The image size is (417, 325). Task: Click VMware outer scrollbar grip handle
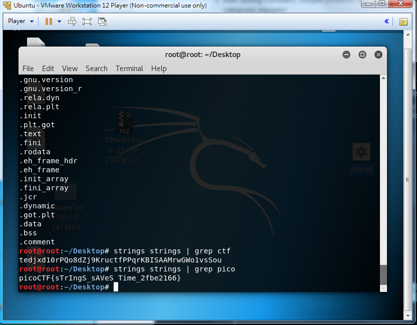click(x=407, y=180)
